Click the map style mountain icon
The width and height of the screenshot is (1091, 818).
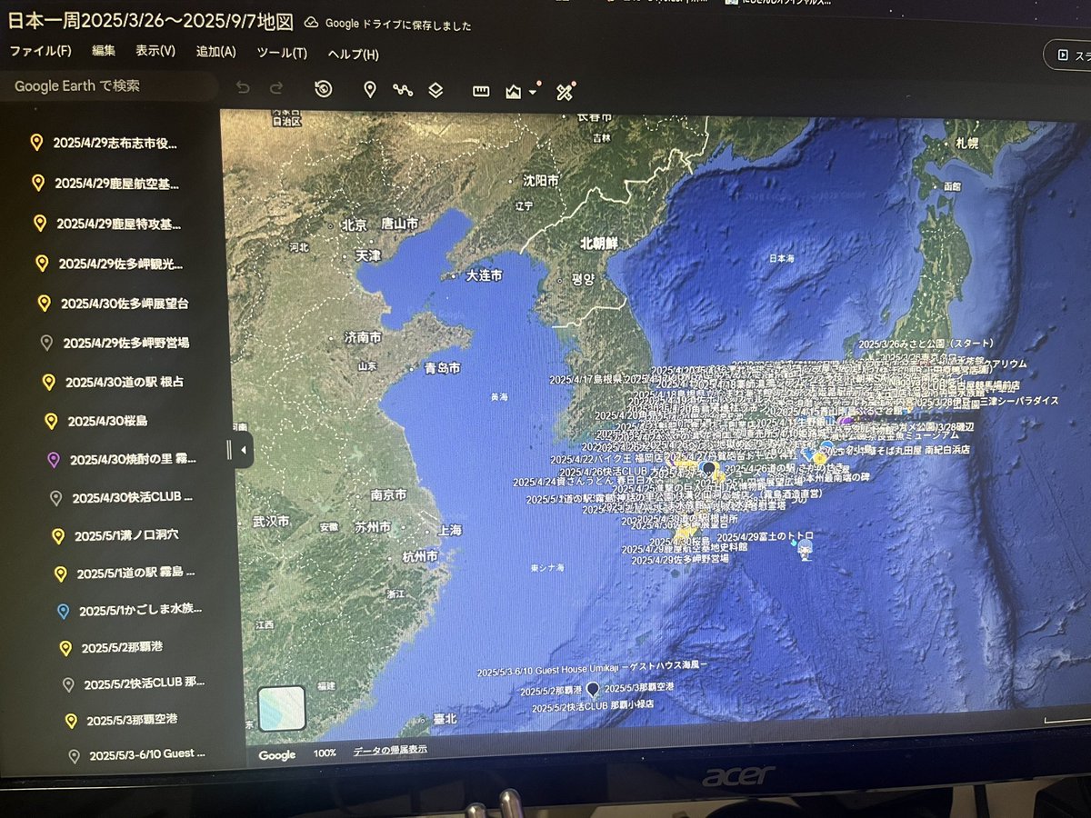click(514, 91)
